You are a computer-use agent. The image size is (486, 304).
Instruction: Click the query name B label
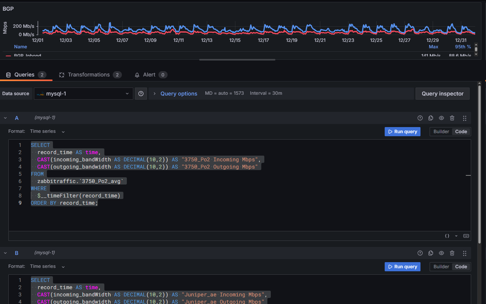click(x=16, y=253)
